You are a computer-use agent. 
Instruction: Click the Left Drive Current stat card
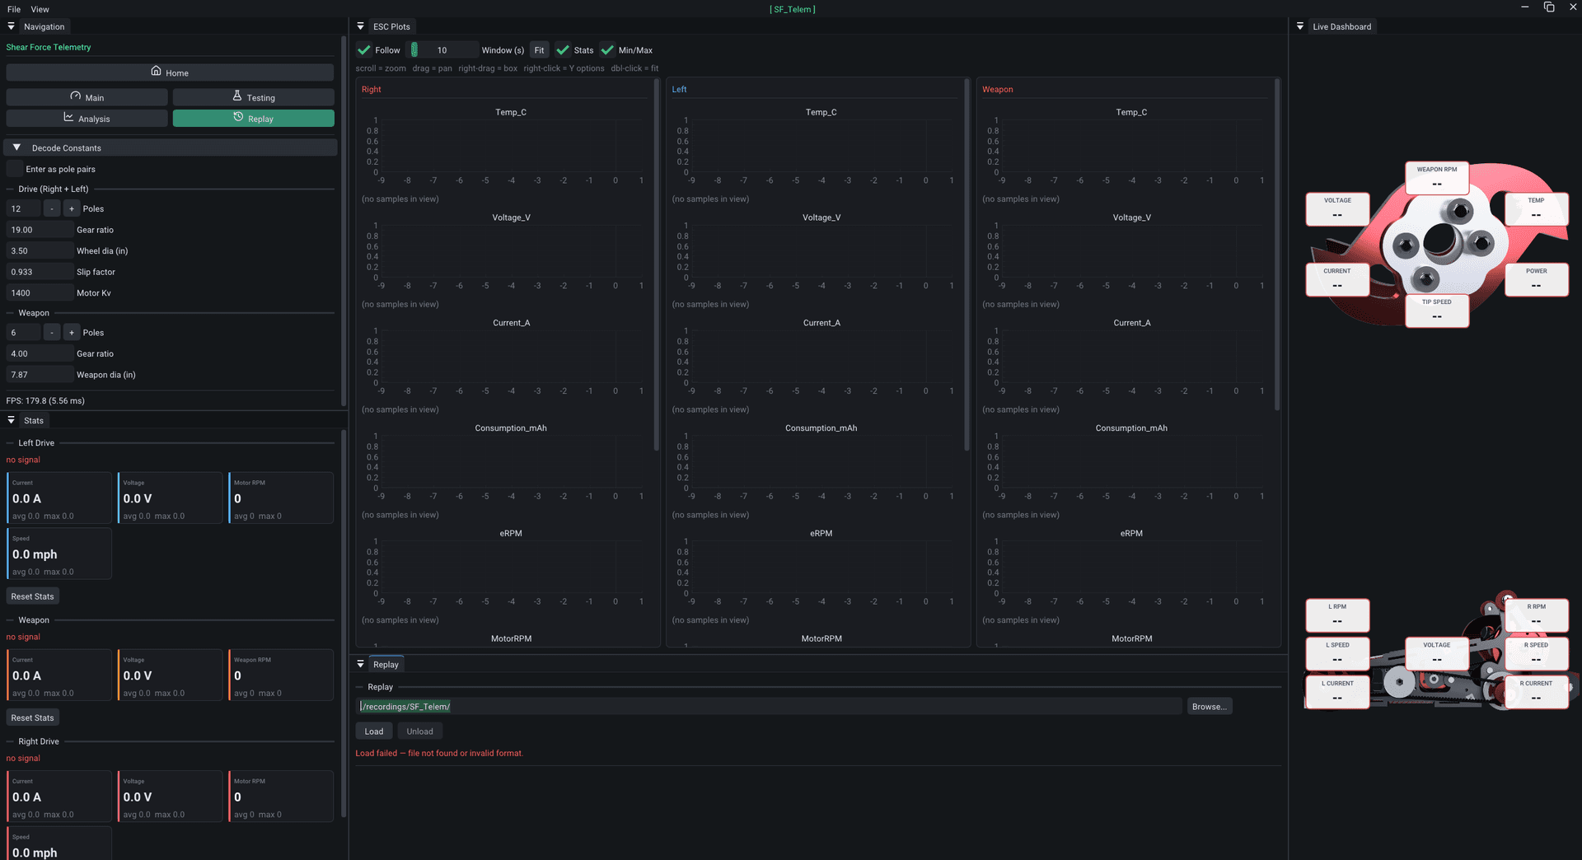(59, 498)
